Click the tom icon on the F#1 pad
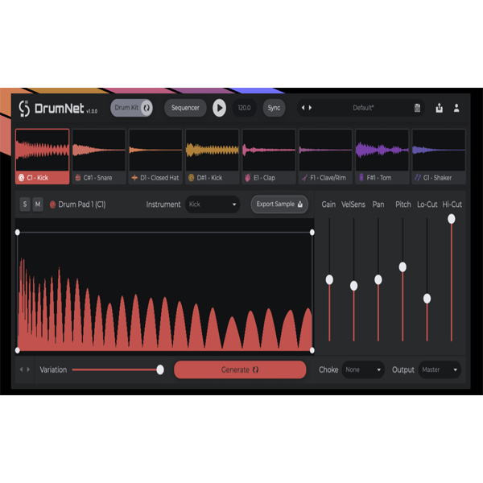Viewport: 483px width, 483px height. [x=361, y=177]
